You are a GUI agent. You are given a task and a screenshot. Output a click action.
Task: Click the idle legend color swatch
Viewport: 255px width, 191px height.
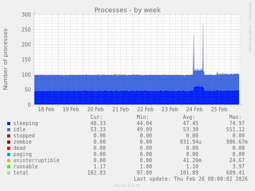click(9, 130)
